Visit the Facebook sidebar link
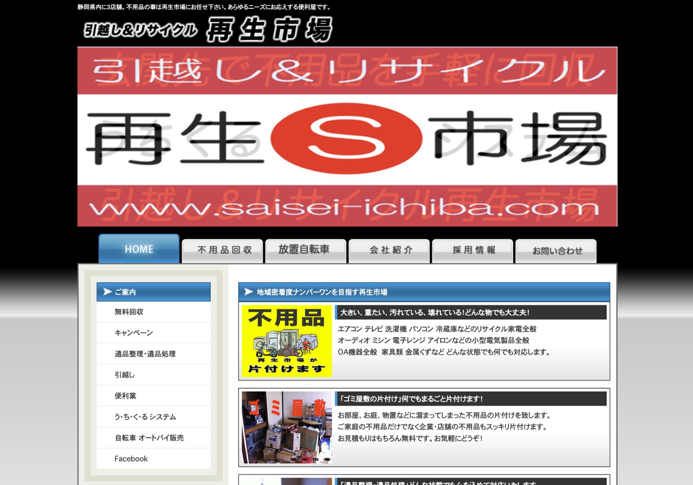 click(131, 459)
